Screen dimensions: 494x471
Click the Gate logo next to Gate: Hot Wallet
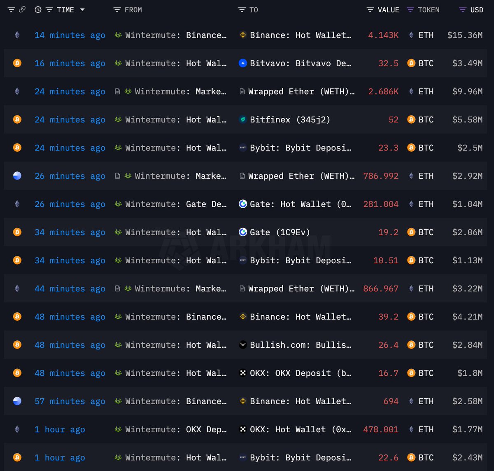[x=243, y=204]
